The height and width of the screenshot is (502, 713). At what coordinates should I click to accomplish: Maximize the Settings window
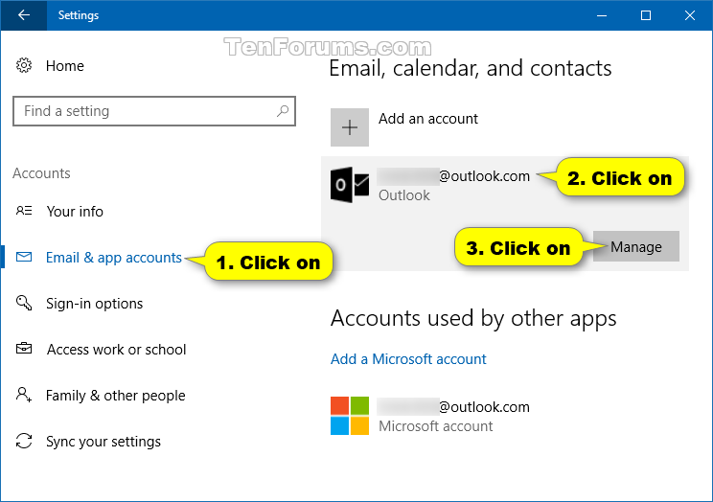(x=646, y=15)
